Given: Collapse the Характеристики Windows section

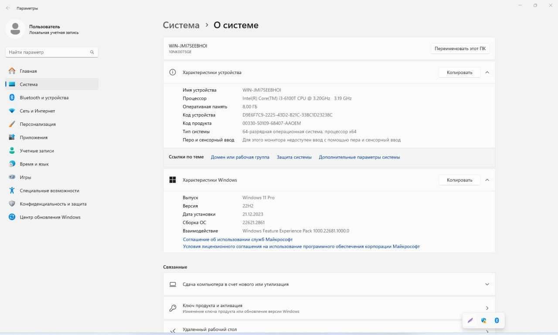Looking at the screenshot, I should pos(487,180).
